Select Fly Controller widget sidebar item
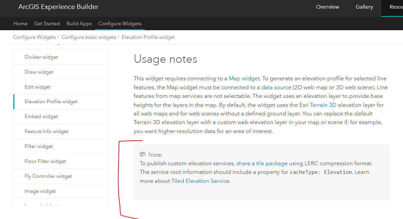Viewport: 403px width, 219px height. [x=48, y=176]
